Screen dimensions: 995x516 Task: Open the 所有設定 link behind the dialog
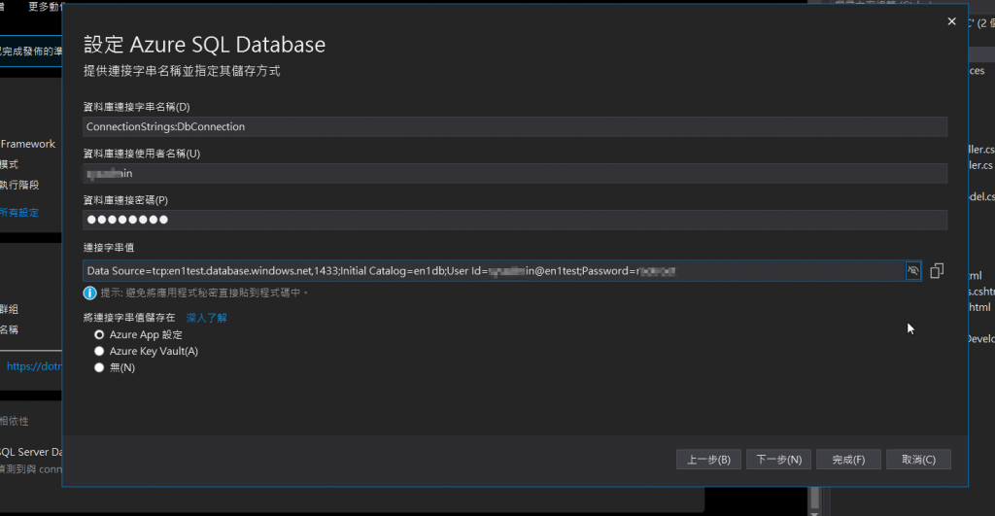point(19,212)
